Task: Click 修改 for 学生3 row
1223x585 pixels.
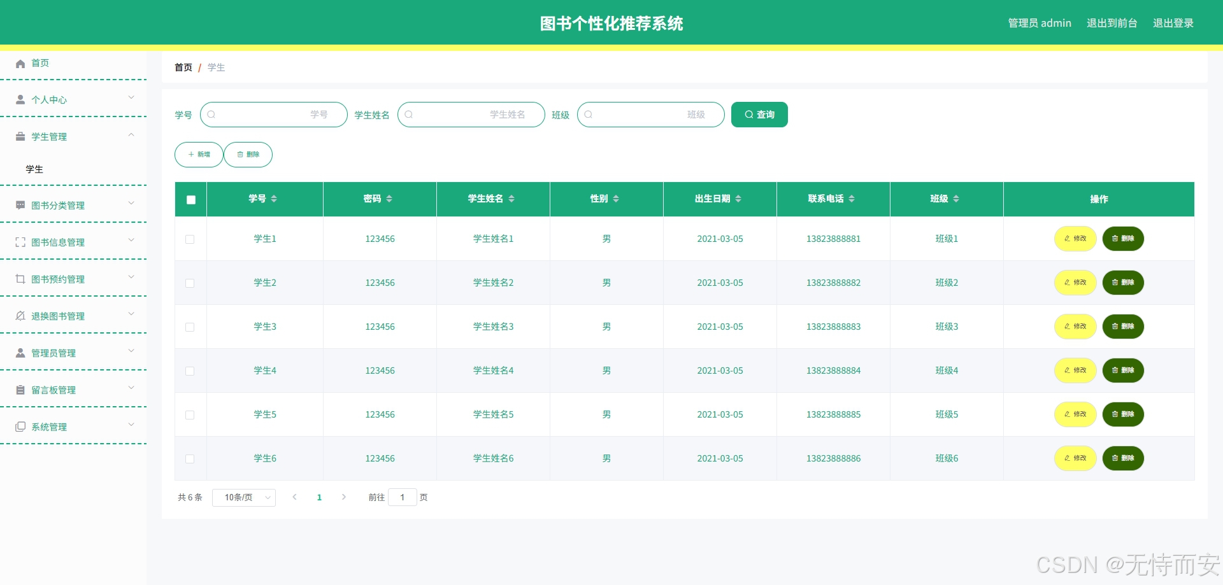Action: [1075, 327]
